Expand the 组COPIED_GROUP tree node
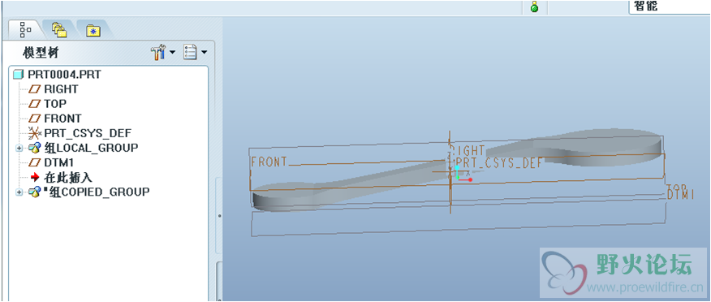This screenshot has height=302, width=711. pos(19,192)
